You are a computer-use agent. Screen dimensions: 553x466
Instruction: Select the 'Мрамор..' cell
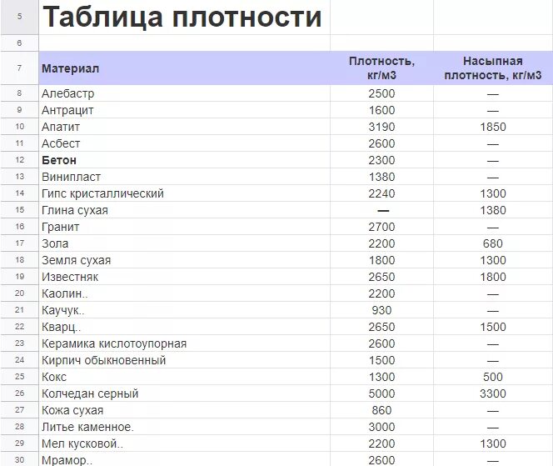[184, 459]
